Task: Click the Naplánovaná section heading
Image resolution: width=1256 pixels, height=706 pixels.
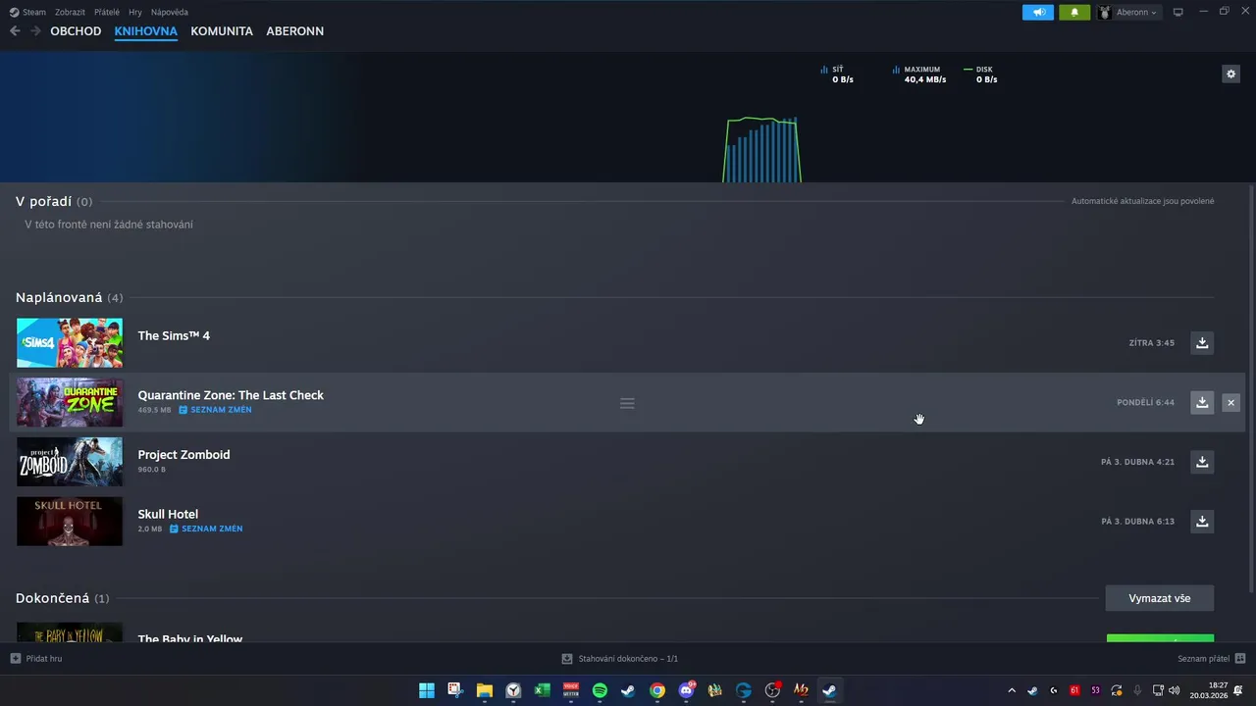Action: point(69,297)
